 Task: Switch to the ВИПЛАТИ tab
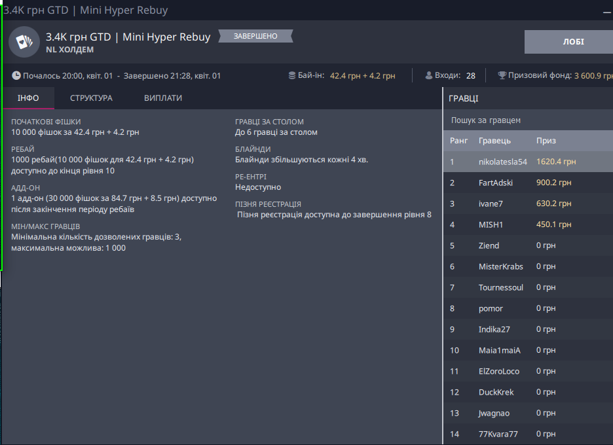click(x=163, y=98)
